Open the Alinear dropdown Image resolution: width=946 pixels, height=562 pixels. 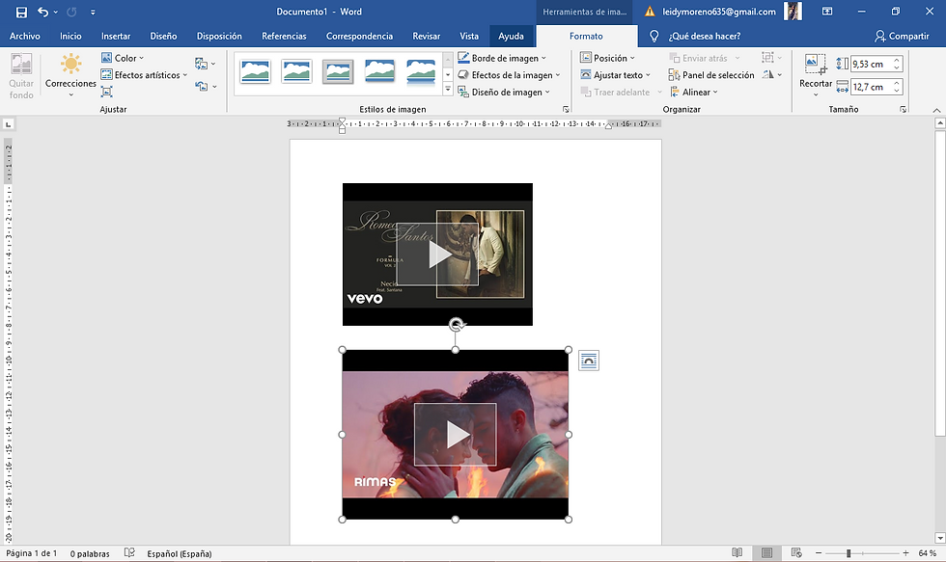click(x=693, y=93)
